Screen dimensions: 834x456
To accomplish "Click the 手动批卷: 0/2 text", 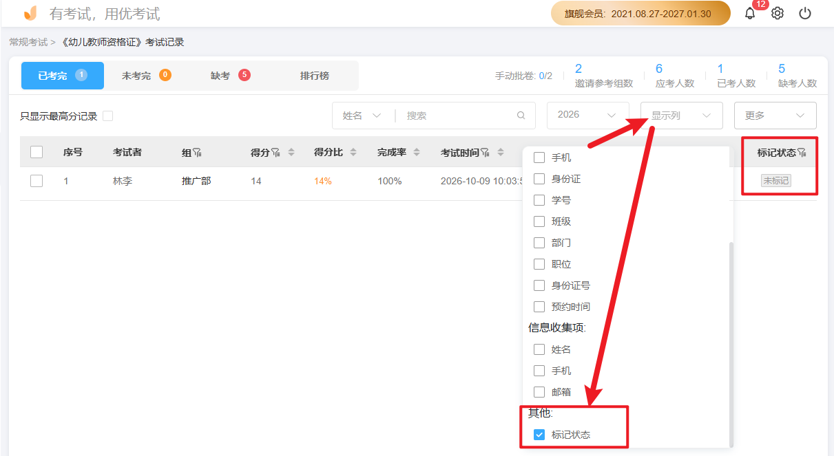I will [x=523, y=76].
